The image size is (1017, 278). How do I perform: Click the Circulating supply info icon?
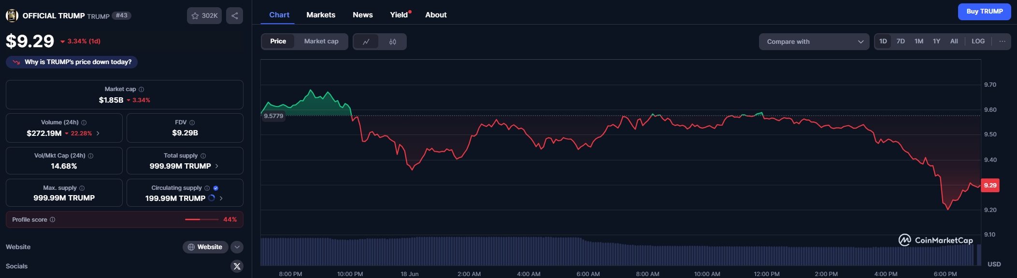tap(207, 188)
